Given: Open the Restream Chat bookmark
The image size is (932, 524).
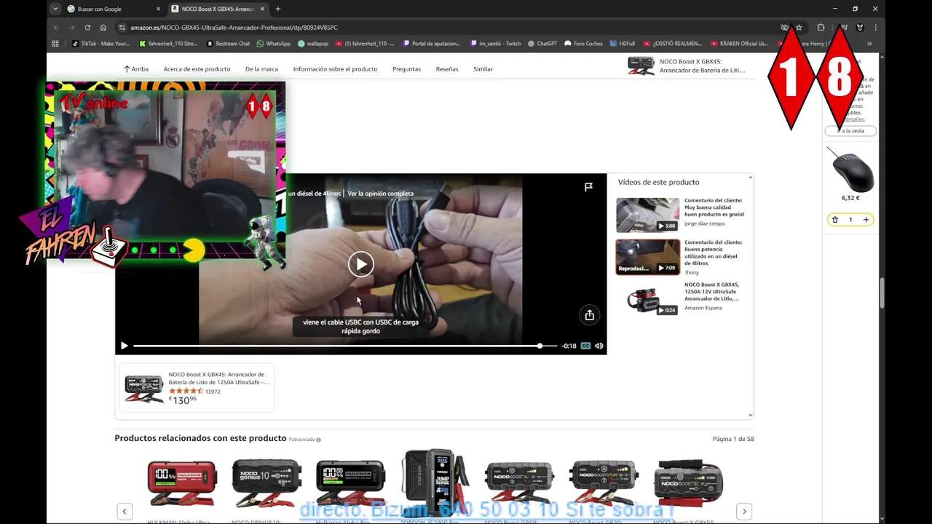Looking at the screenshot, I should [x=228, y=44].
